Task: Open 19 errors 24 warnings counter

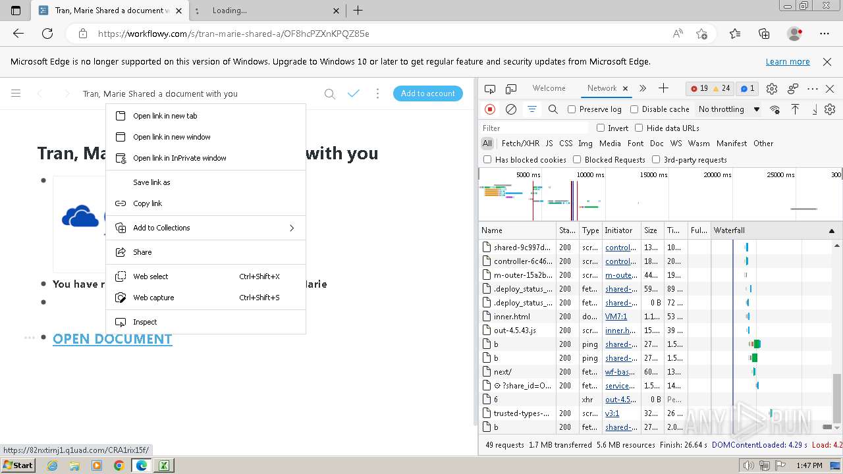Action: coord(711,88)
